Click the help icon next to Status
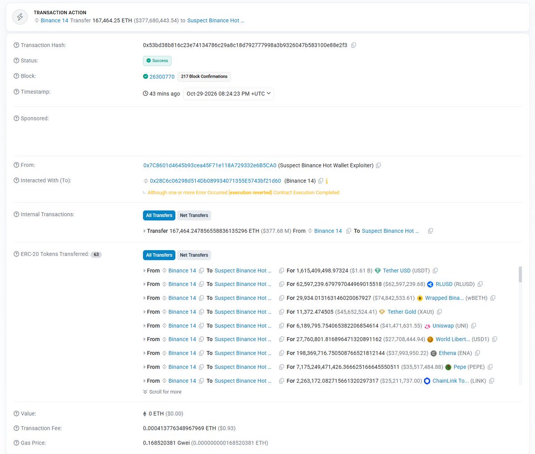Viewport: 535px width, 454px height. pyautogui.click(x=17, y=60)
